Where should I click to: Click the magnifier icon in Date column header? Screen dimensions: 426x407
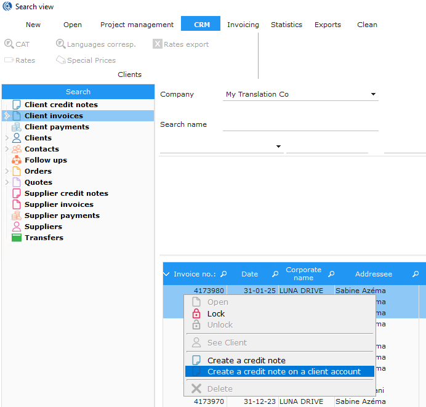click(x=271, y=275)
